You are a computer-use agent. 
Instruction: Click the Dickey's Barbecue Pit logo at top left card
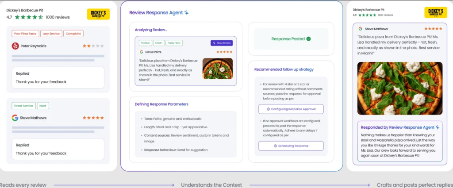point(98,14)
